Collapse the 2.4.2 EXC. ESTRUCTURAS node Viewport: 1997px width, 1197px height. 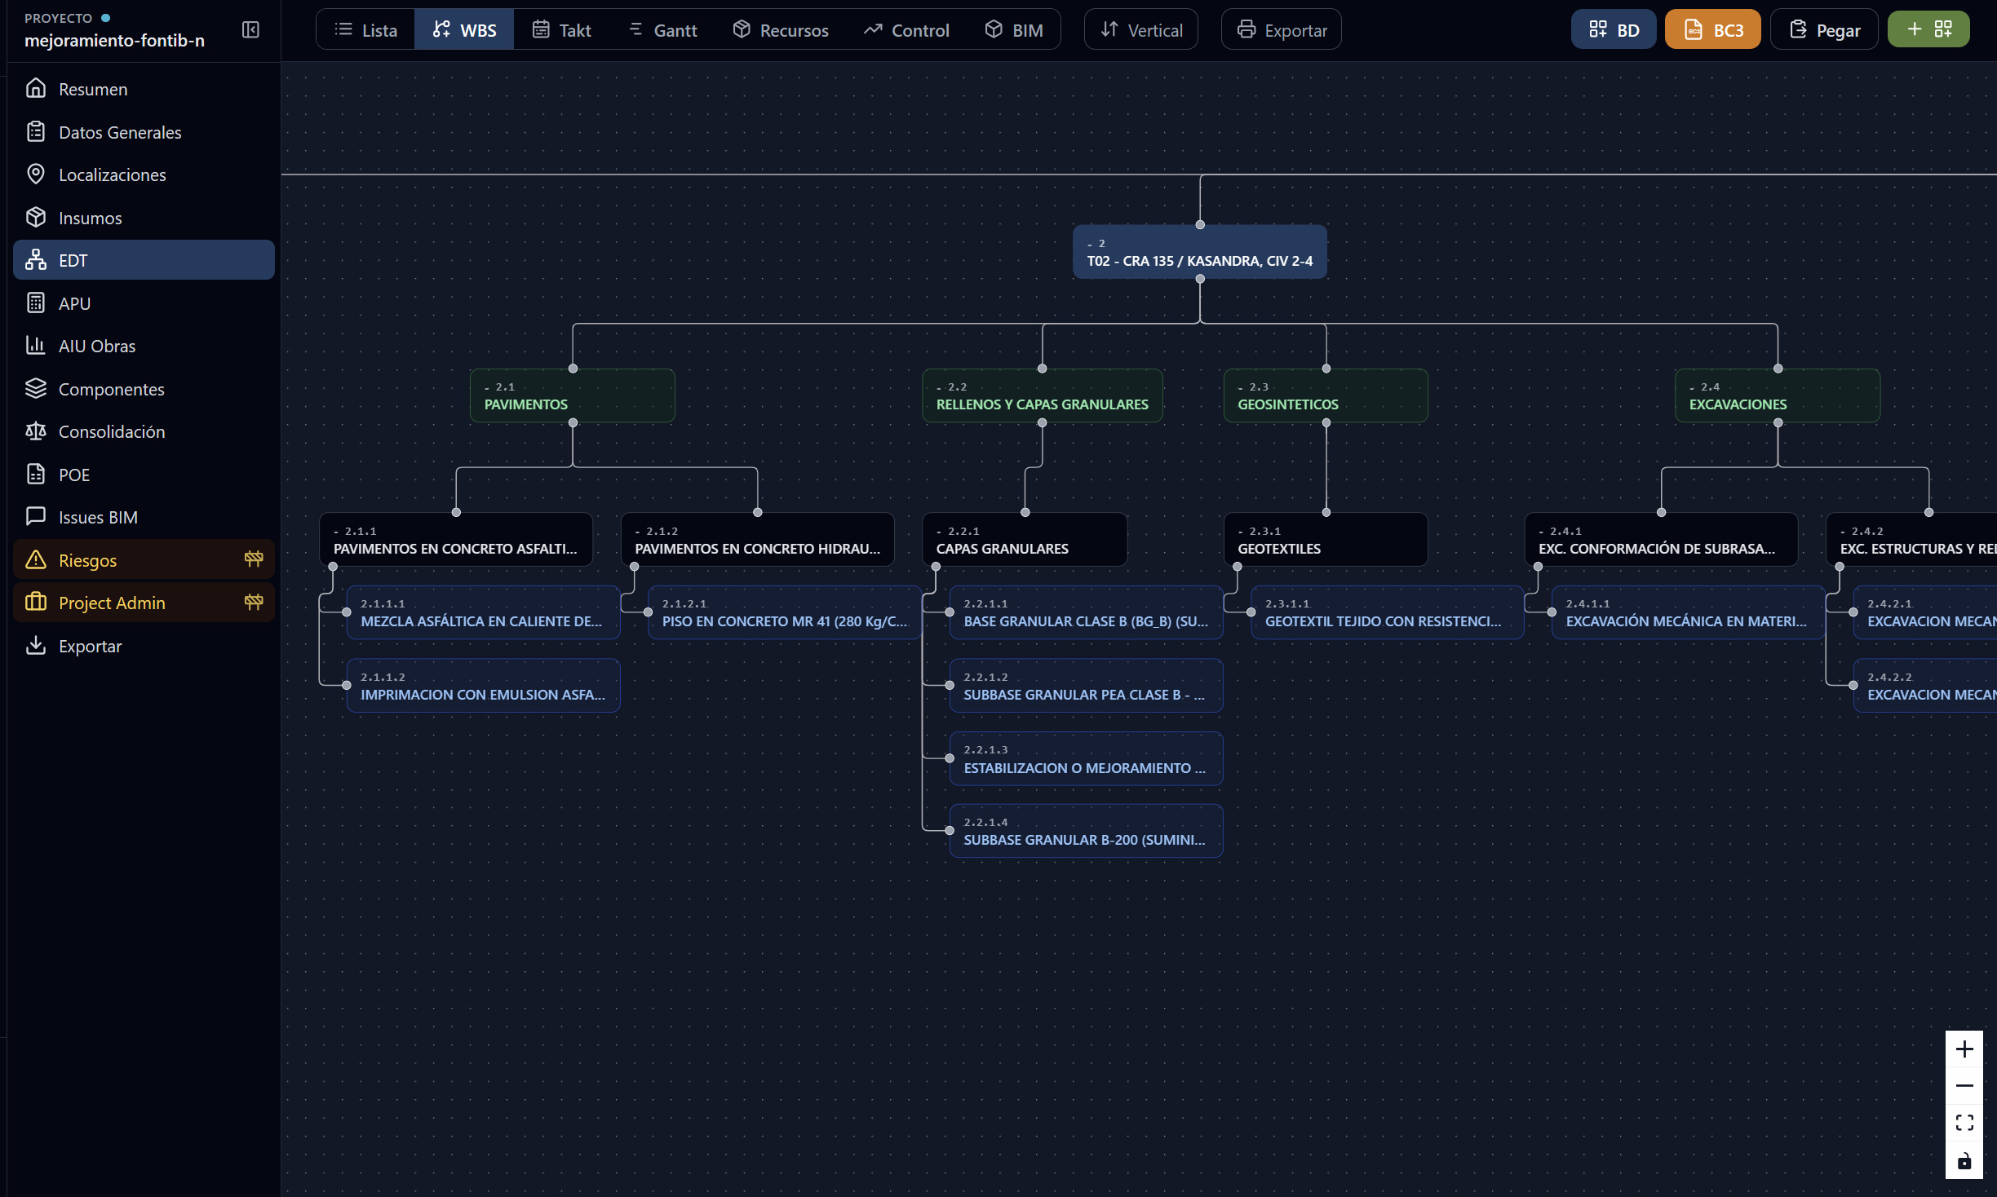coord(1844,532)
